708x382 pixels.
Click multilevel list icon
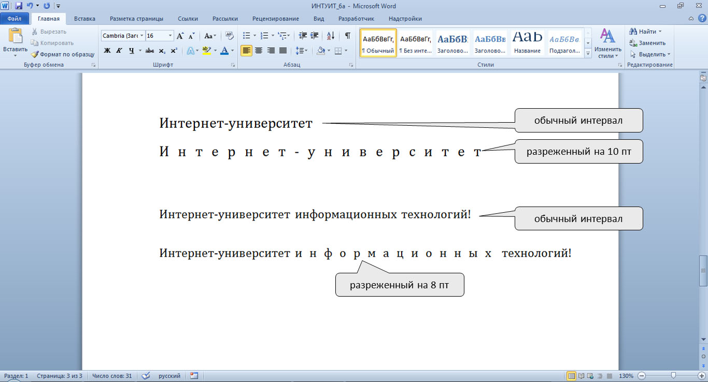click(x=283, y=36)
